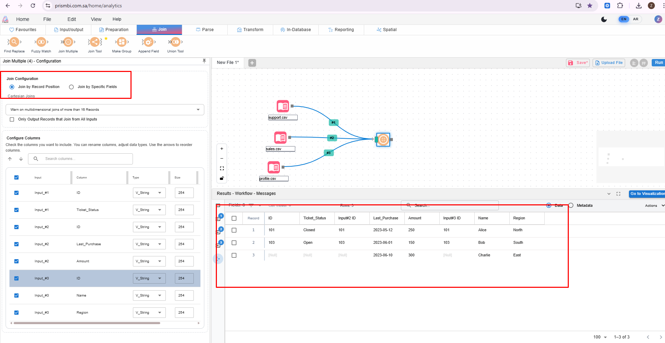665x343 pixels.
Task: Switch results view to Metadata
Action: click(571, 205)
